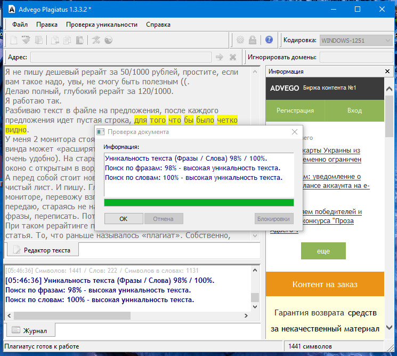Click the highlighted word четко in the editor
The height and width of the screenshot is (356, 397).
tap(227, 120)
